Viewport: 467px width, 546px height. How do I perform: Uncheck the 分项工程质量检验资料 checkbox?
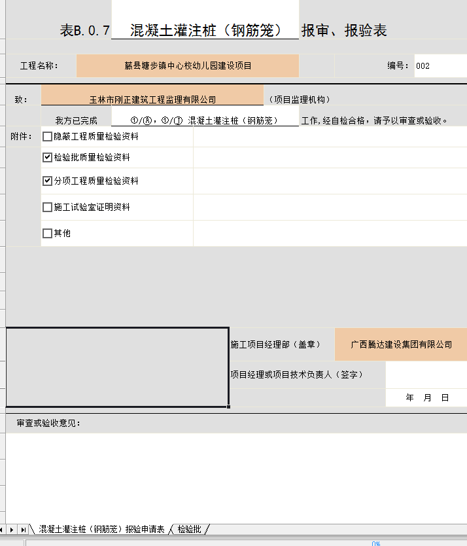pos(47,181)
